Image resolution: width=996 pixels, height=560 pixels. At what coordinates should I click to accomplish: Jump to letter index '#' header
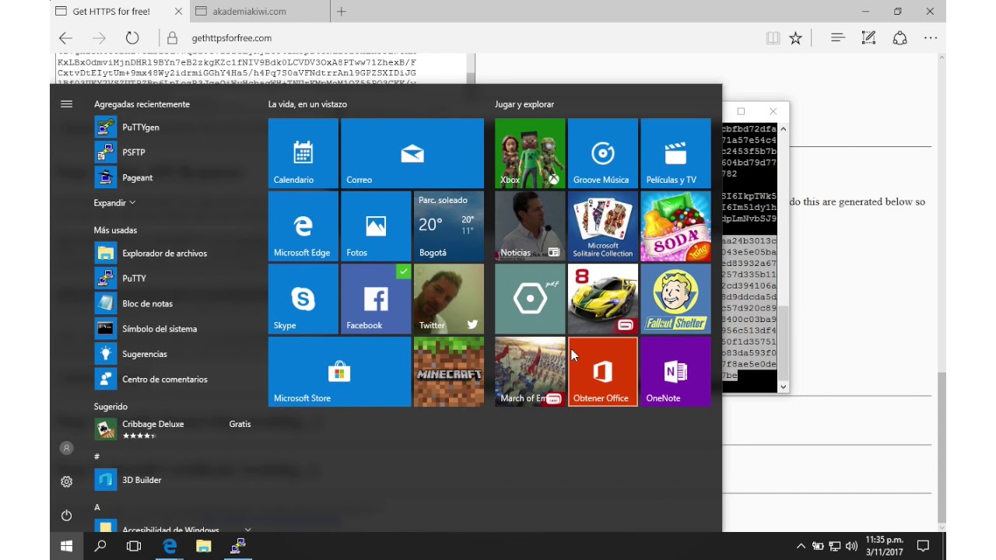coord(96,457)
